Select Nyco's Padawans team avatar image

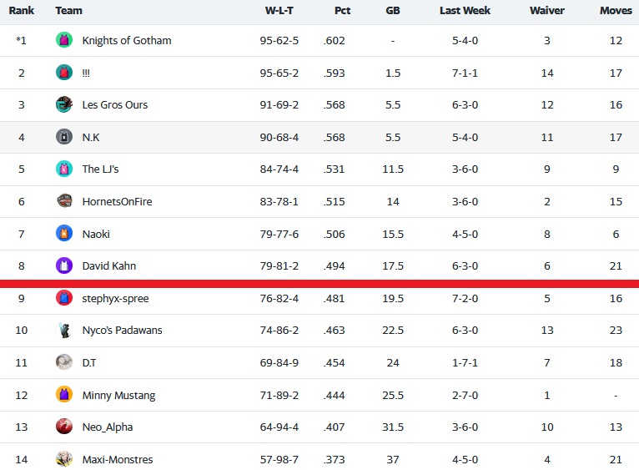click(x=64, y=330)
